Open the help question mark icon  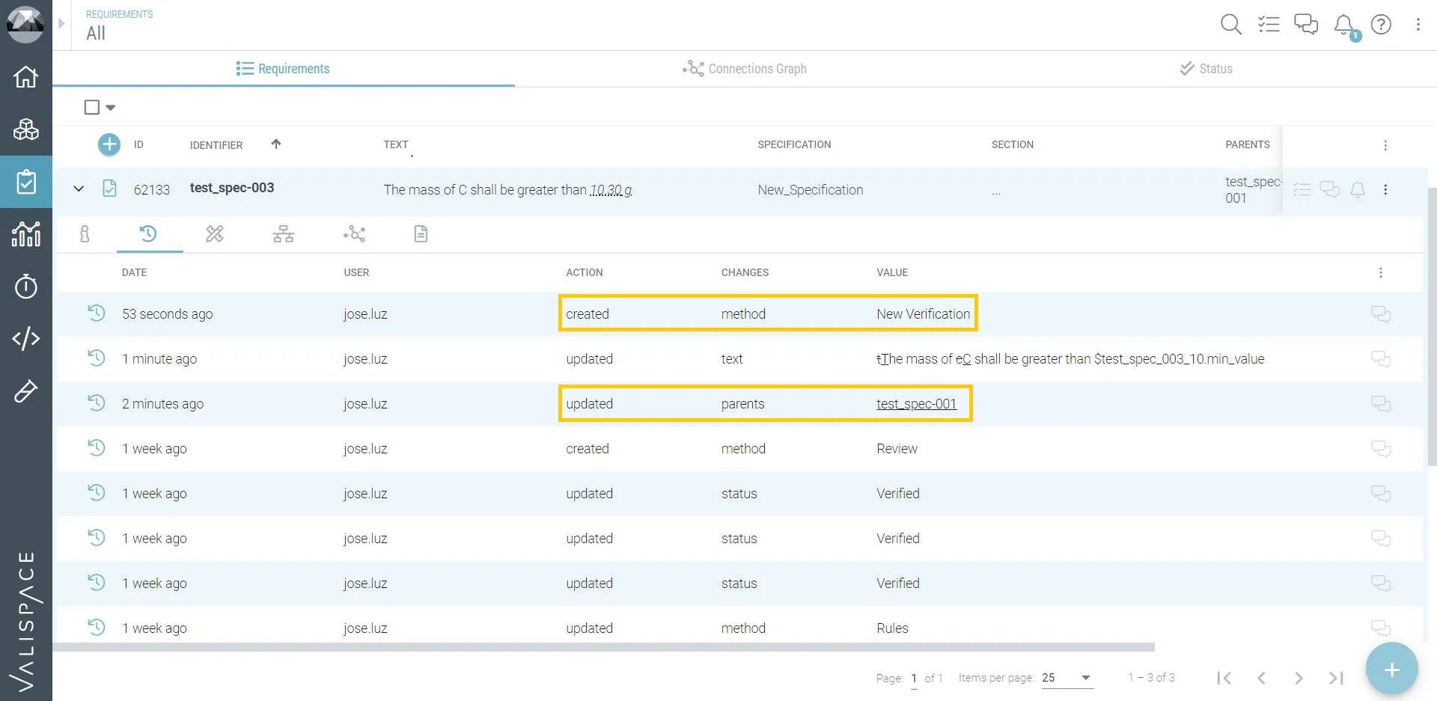1381,25
